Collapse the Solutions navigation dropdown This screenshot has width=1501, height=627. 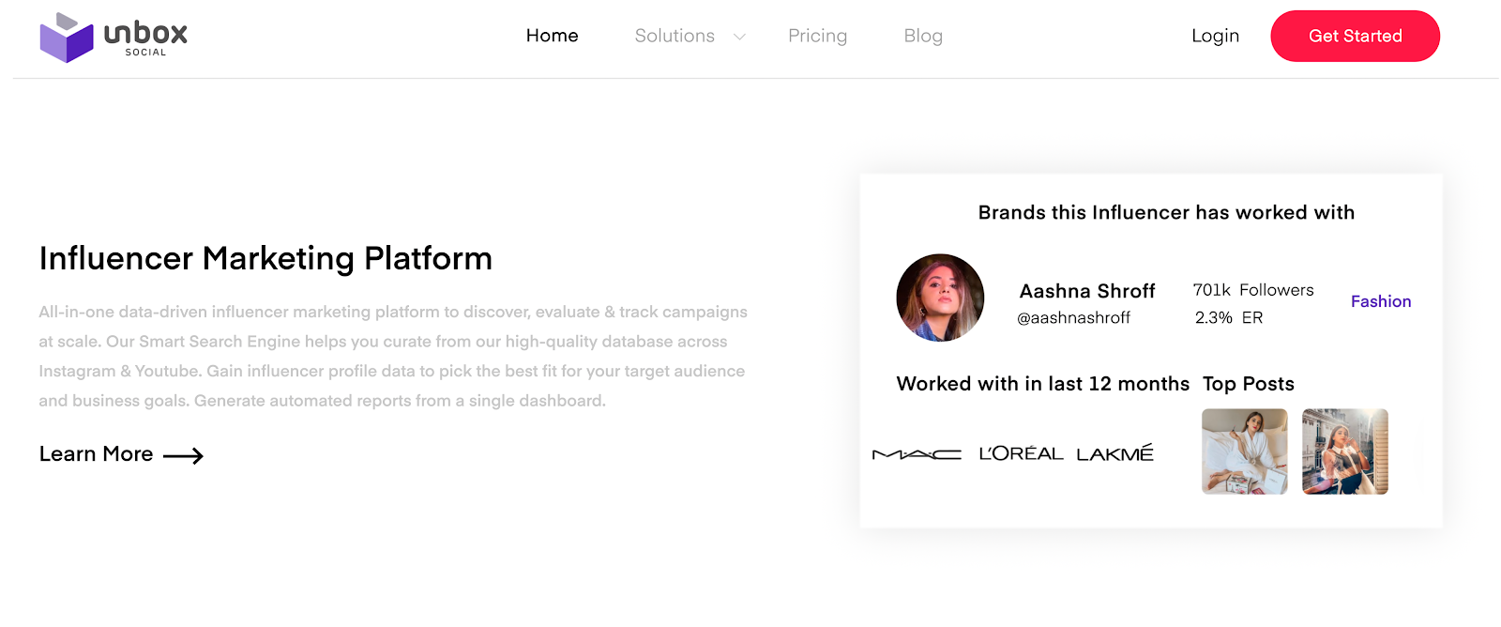click(738, 36)
